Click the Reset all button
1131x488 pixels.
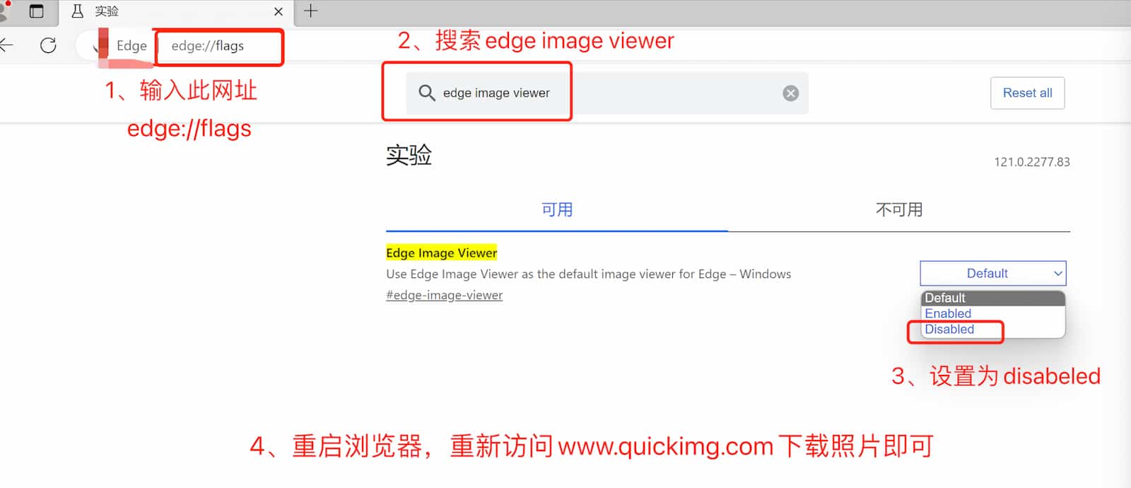click(x=1027, y=93)
